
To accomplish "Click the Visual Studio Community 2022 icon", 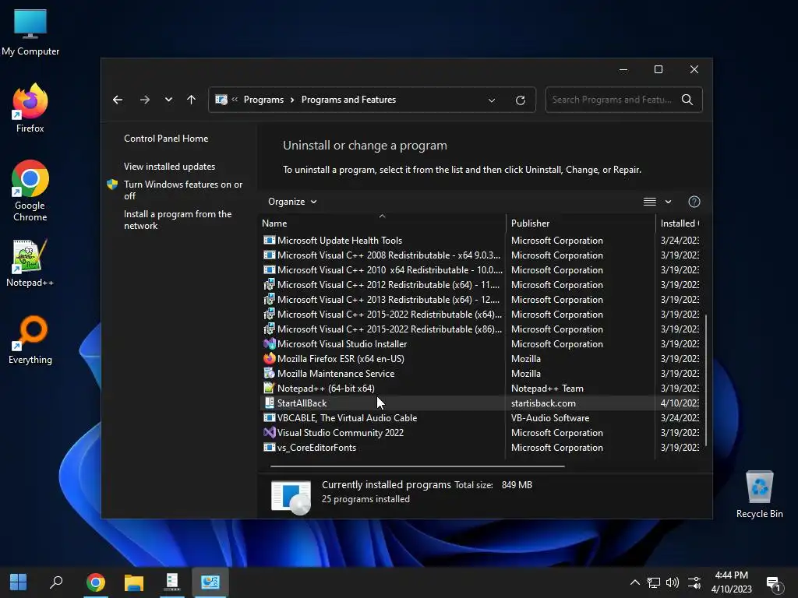I will click(x=269, y=432).
